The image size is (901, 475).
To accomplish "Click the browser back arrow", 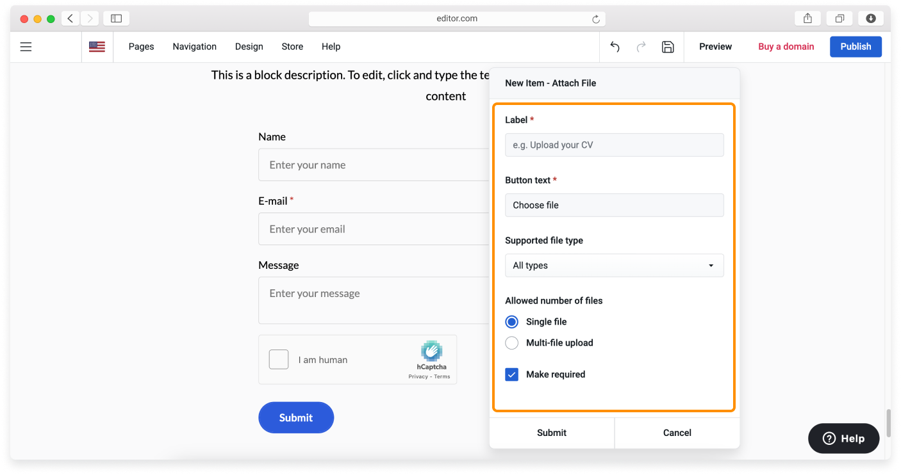I will pos(70,19).
